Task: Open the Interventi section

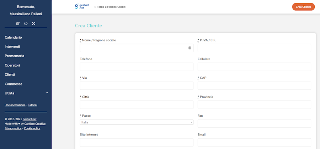Action: [x=12, y=46]
